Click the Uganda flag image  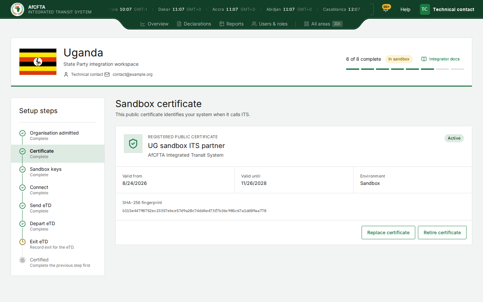pos(38,62)
